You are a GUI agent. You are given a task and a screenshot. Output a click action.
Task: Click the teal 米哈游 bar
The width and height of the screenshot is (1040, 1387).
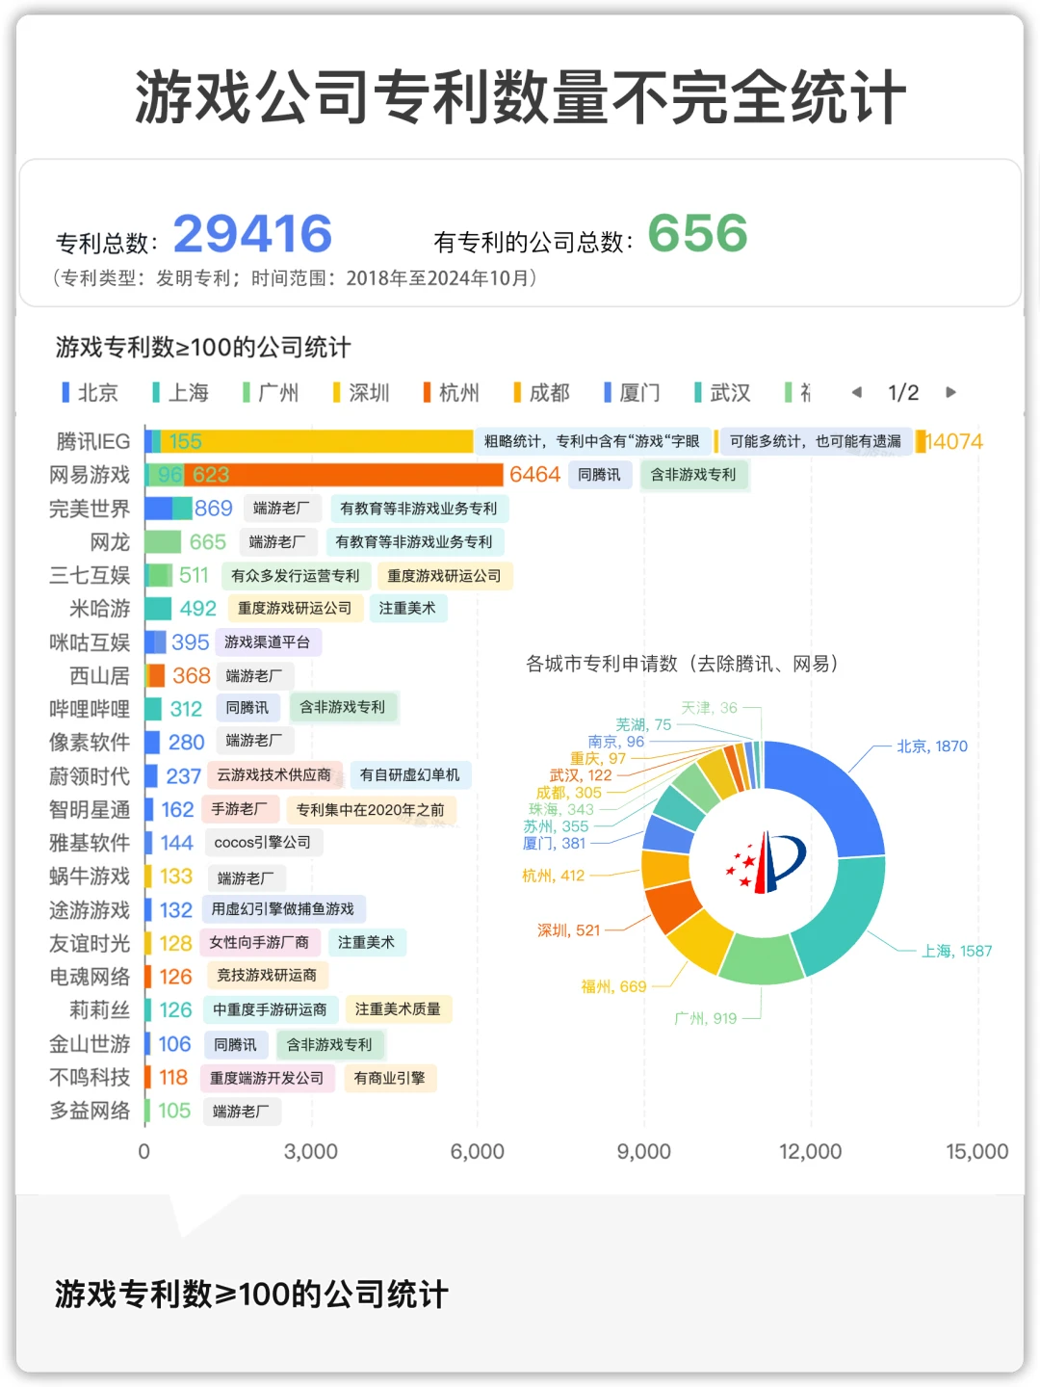point(158,609)
